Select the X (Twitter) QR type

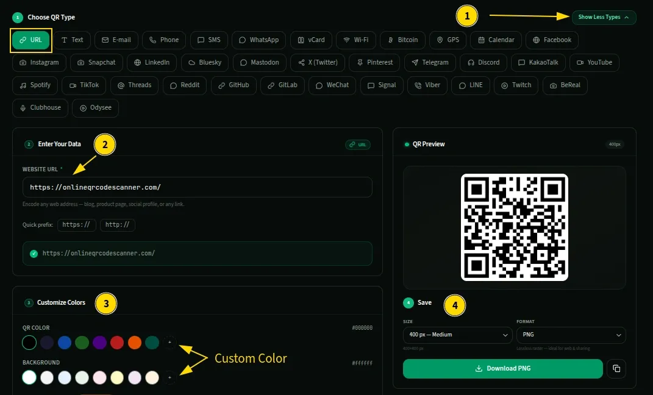click(318, 62)
